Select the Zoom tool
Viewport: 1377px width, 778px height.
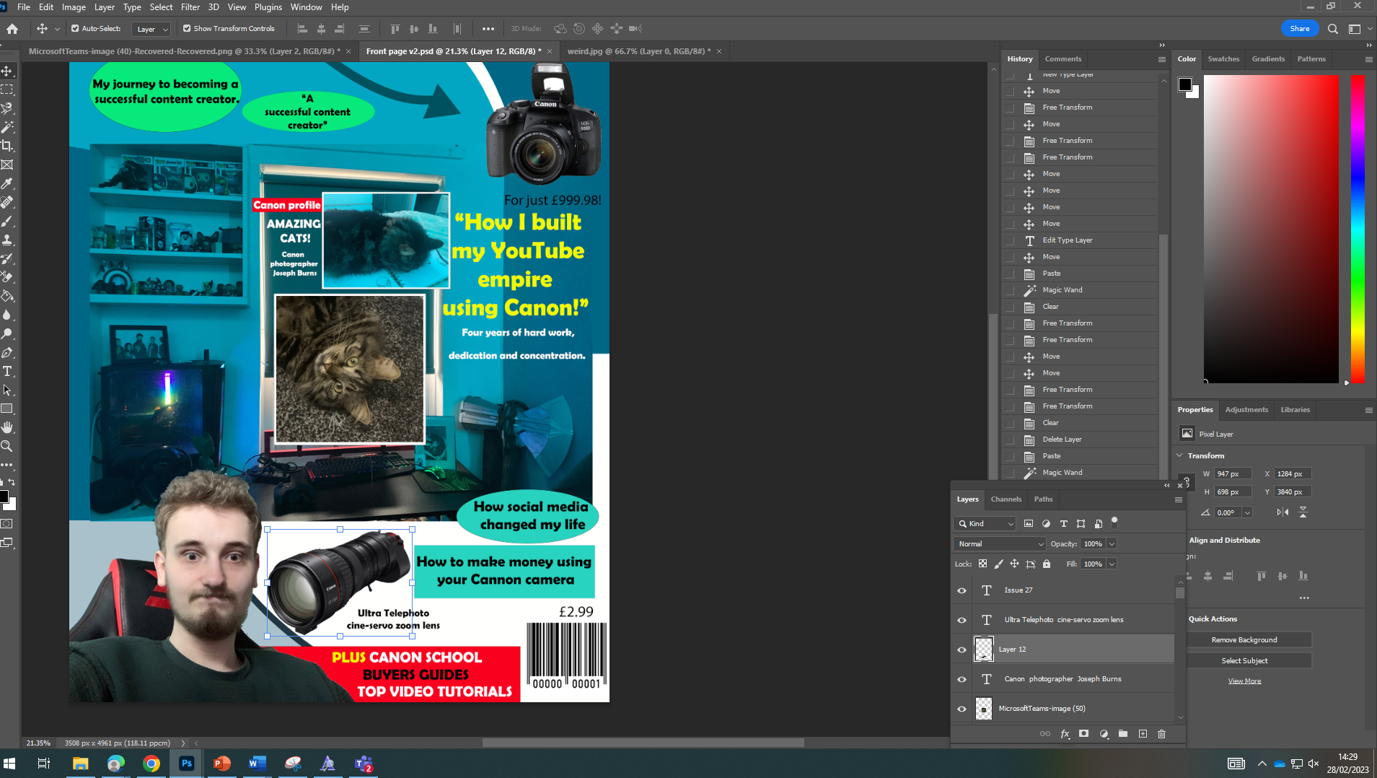pos(7,446)
